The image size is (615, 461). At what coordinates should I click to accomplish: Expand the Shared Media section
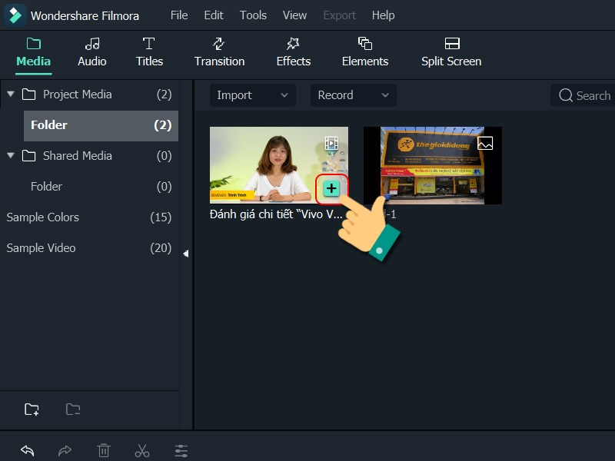11,155
